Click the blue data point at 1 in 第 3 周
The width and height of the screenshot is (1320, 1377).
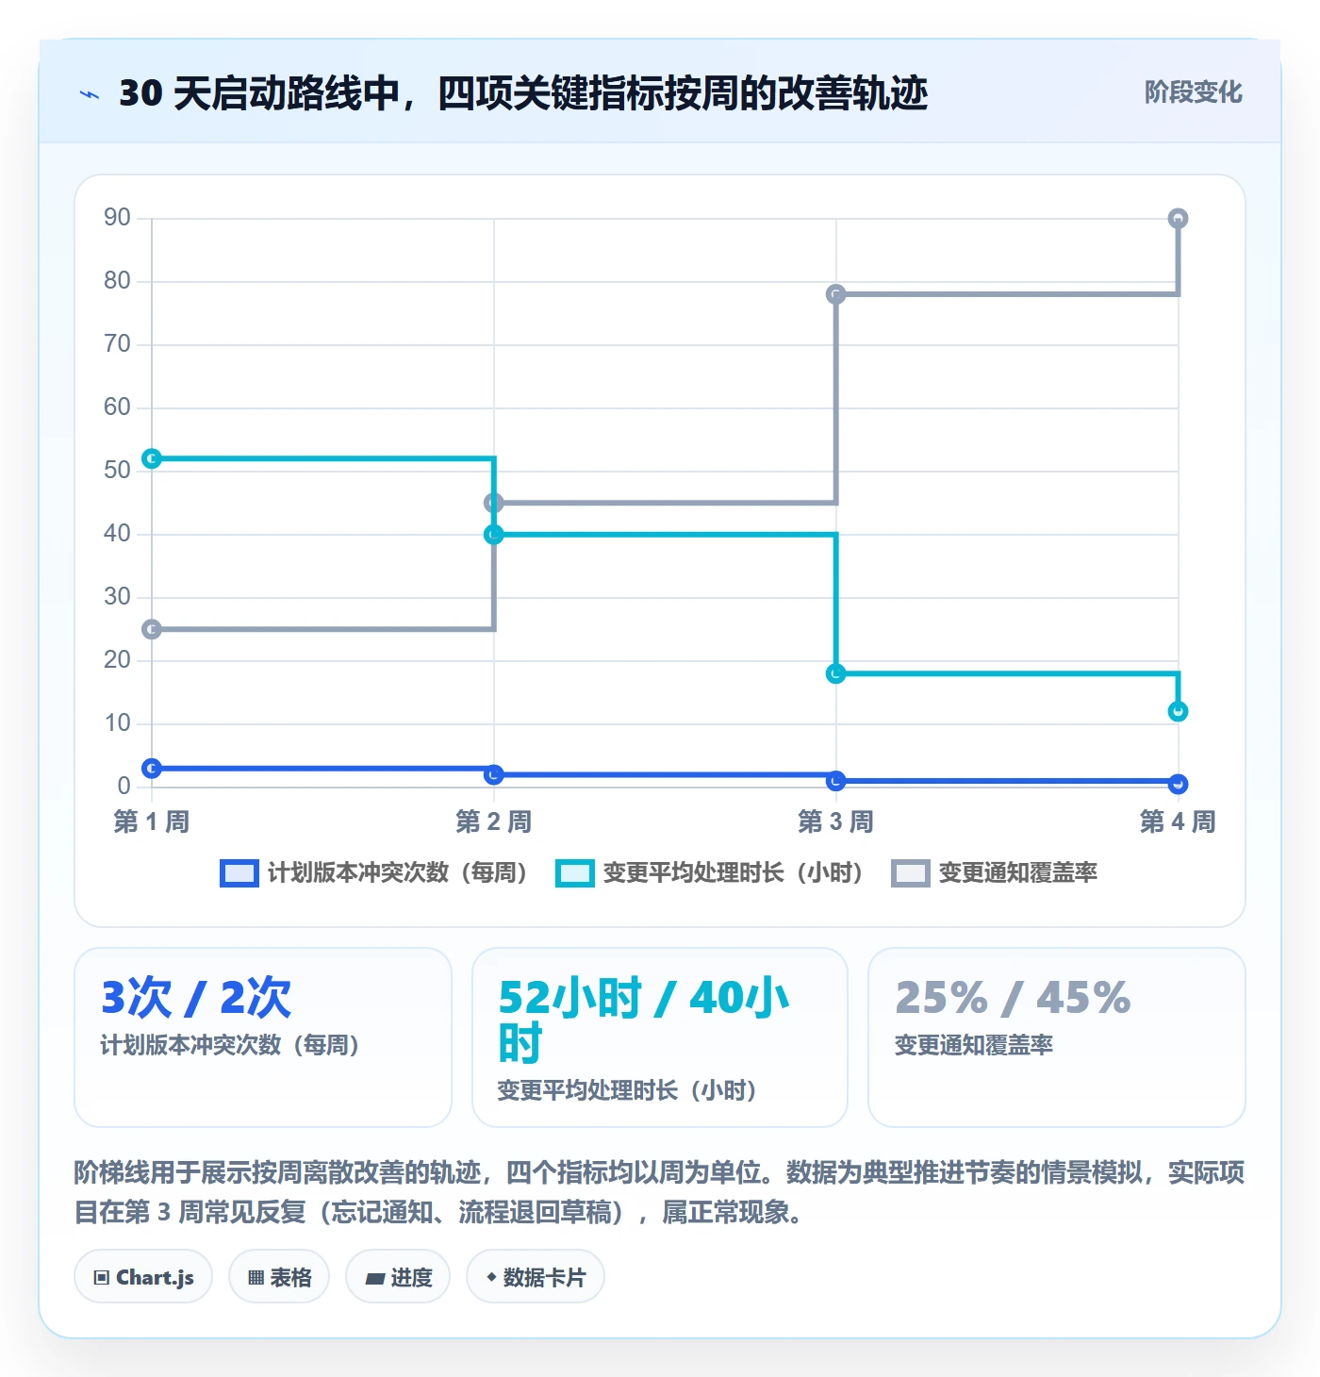835,781
